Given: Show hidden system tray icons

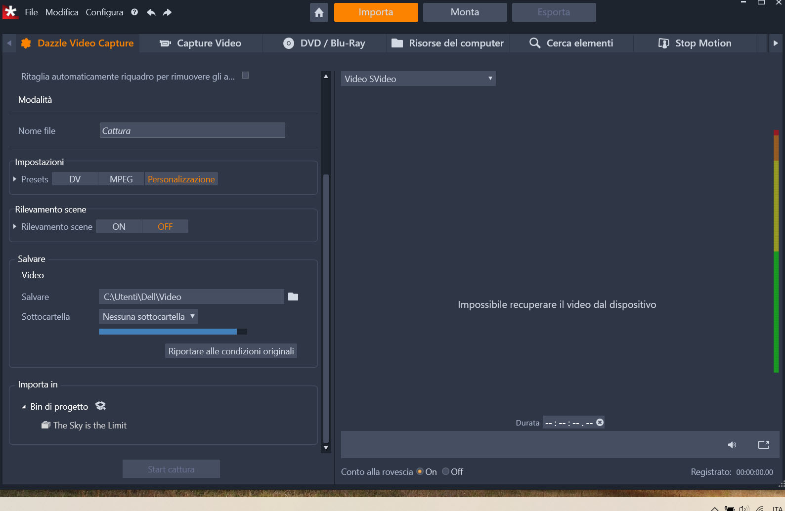Looking at the screenshot, I should [x=714, y=509].
